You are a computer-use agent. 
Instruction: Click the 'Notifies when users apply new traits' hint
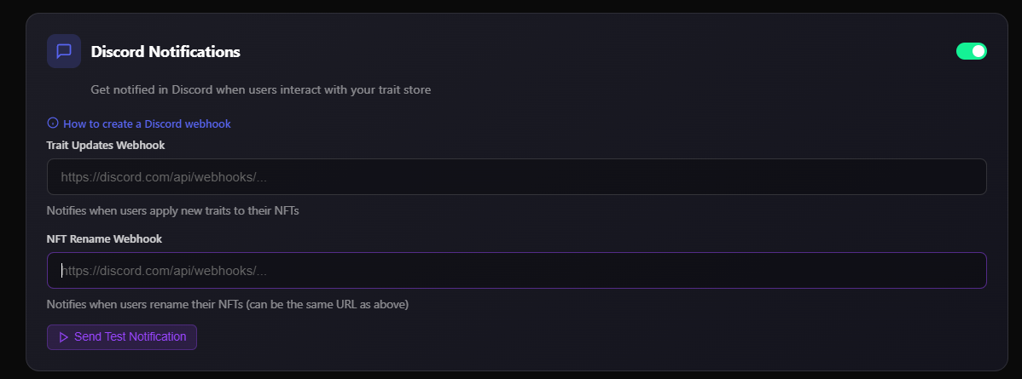[x=172, y=210]
